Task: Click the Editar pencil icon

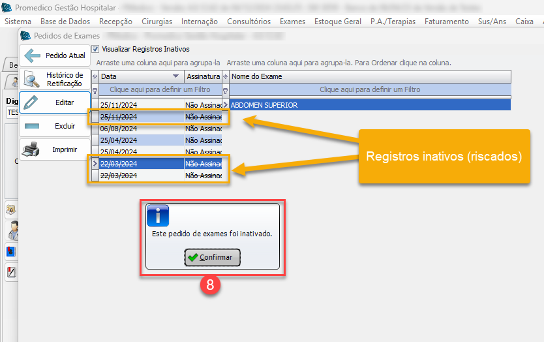Action: pos(31,103)
